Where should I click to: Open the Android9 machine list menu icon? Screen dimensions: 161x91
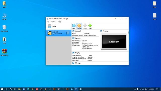68,33
